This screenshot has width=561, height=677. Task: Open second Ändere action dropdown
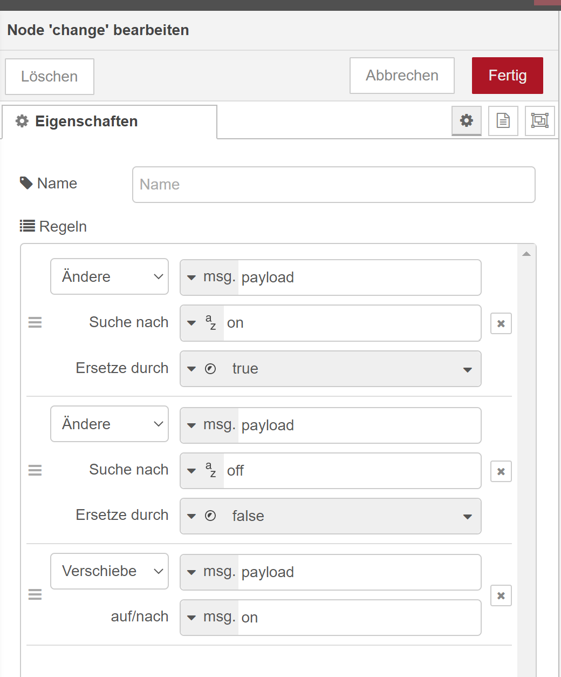110,424
